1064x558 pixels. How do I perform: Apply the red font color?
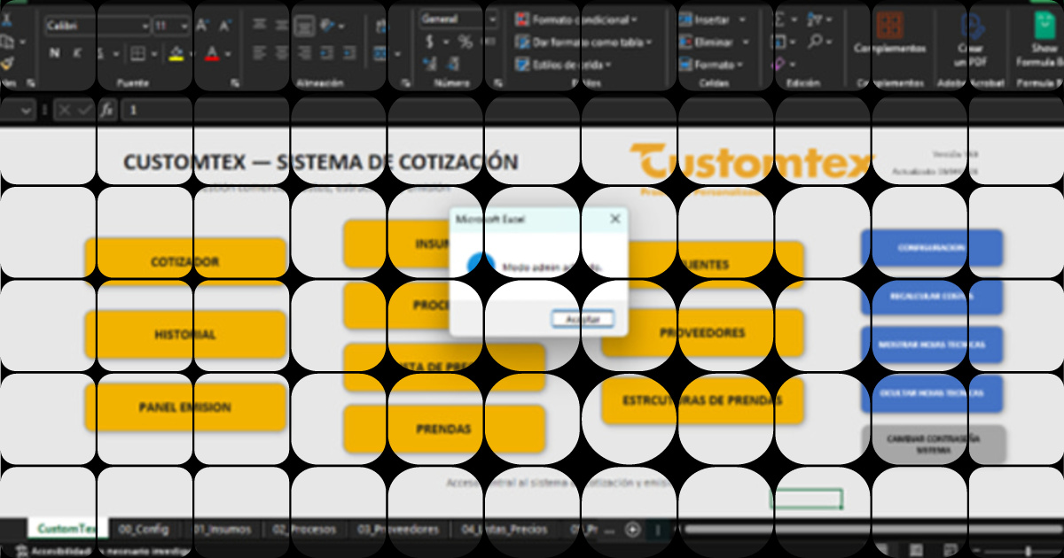pos(212,54)
